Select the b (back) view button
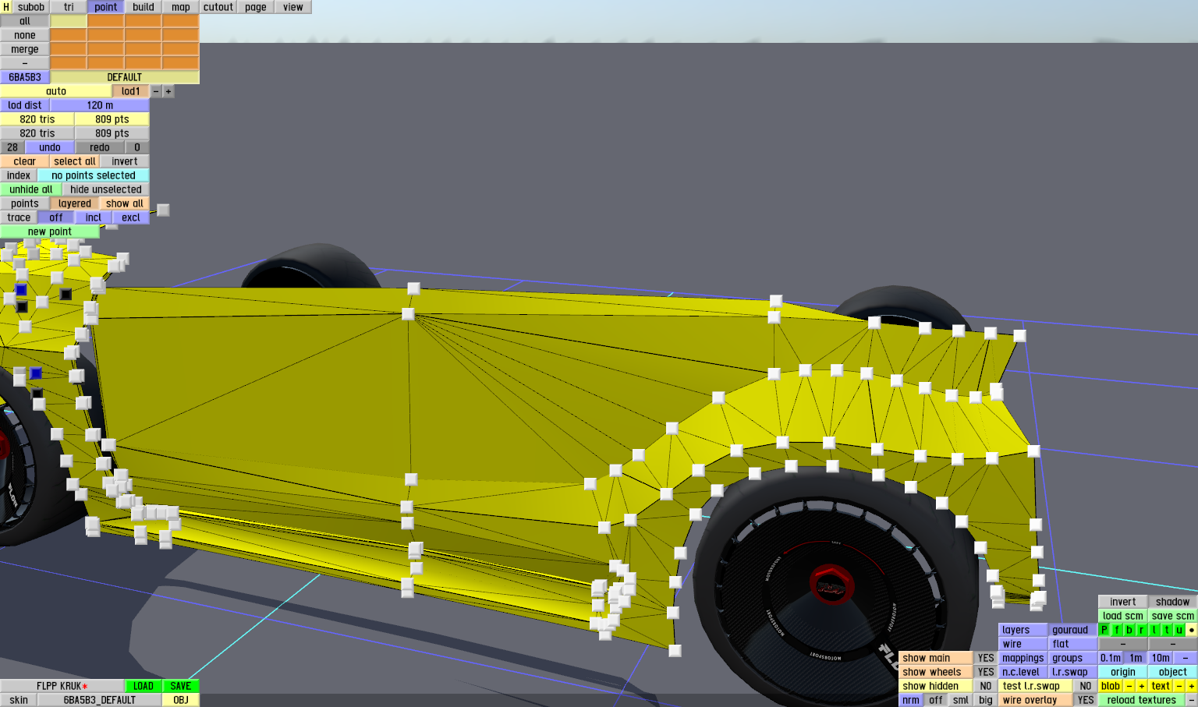The height and width of the screenshot is (707, 1198). 1129,630
